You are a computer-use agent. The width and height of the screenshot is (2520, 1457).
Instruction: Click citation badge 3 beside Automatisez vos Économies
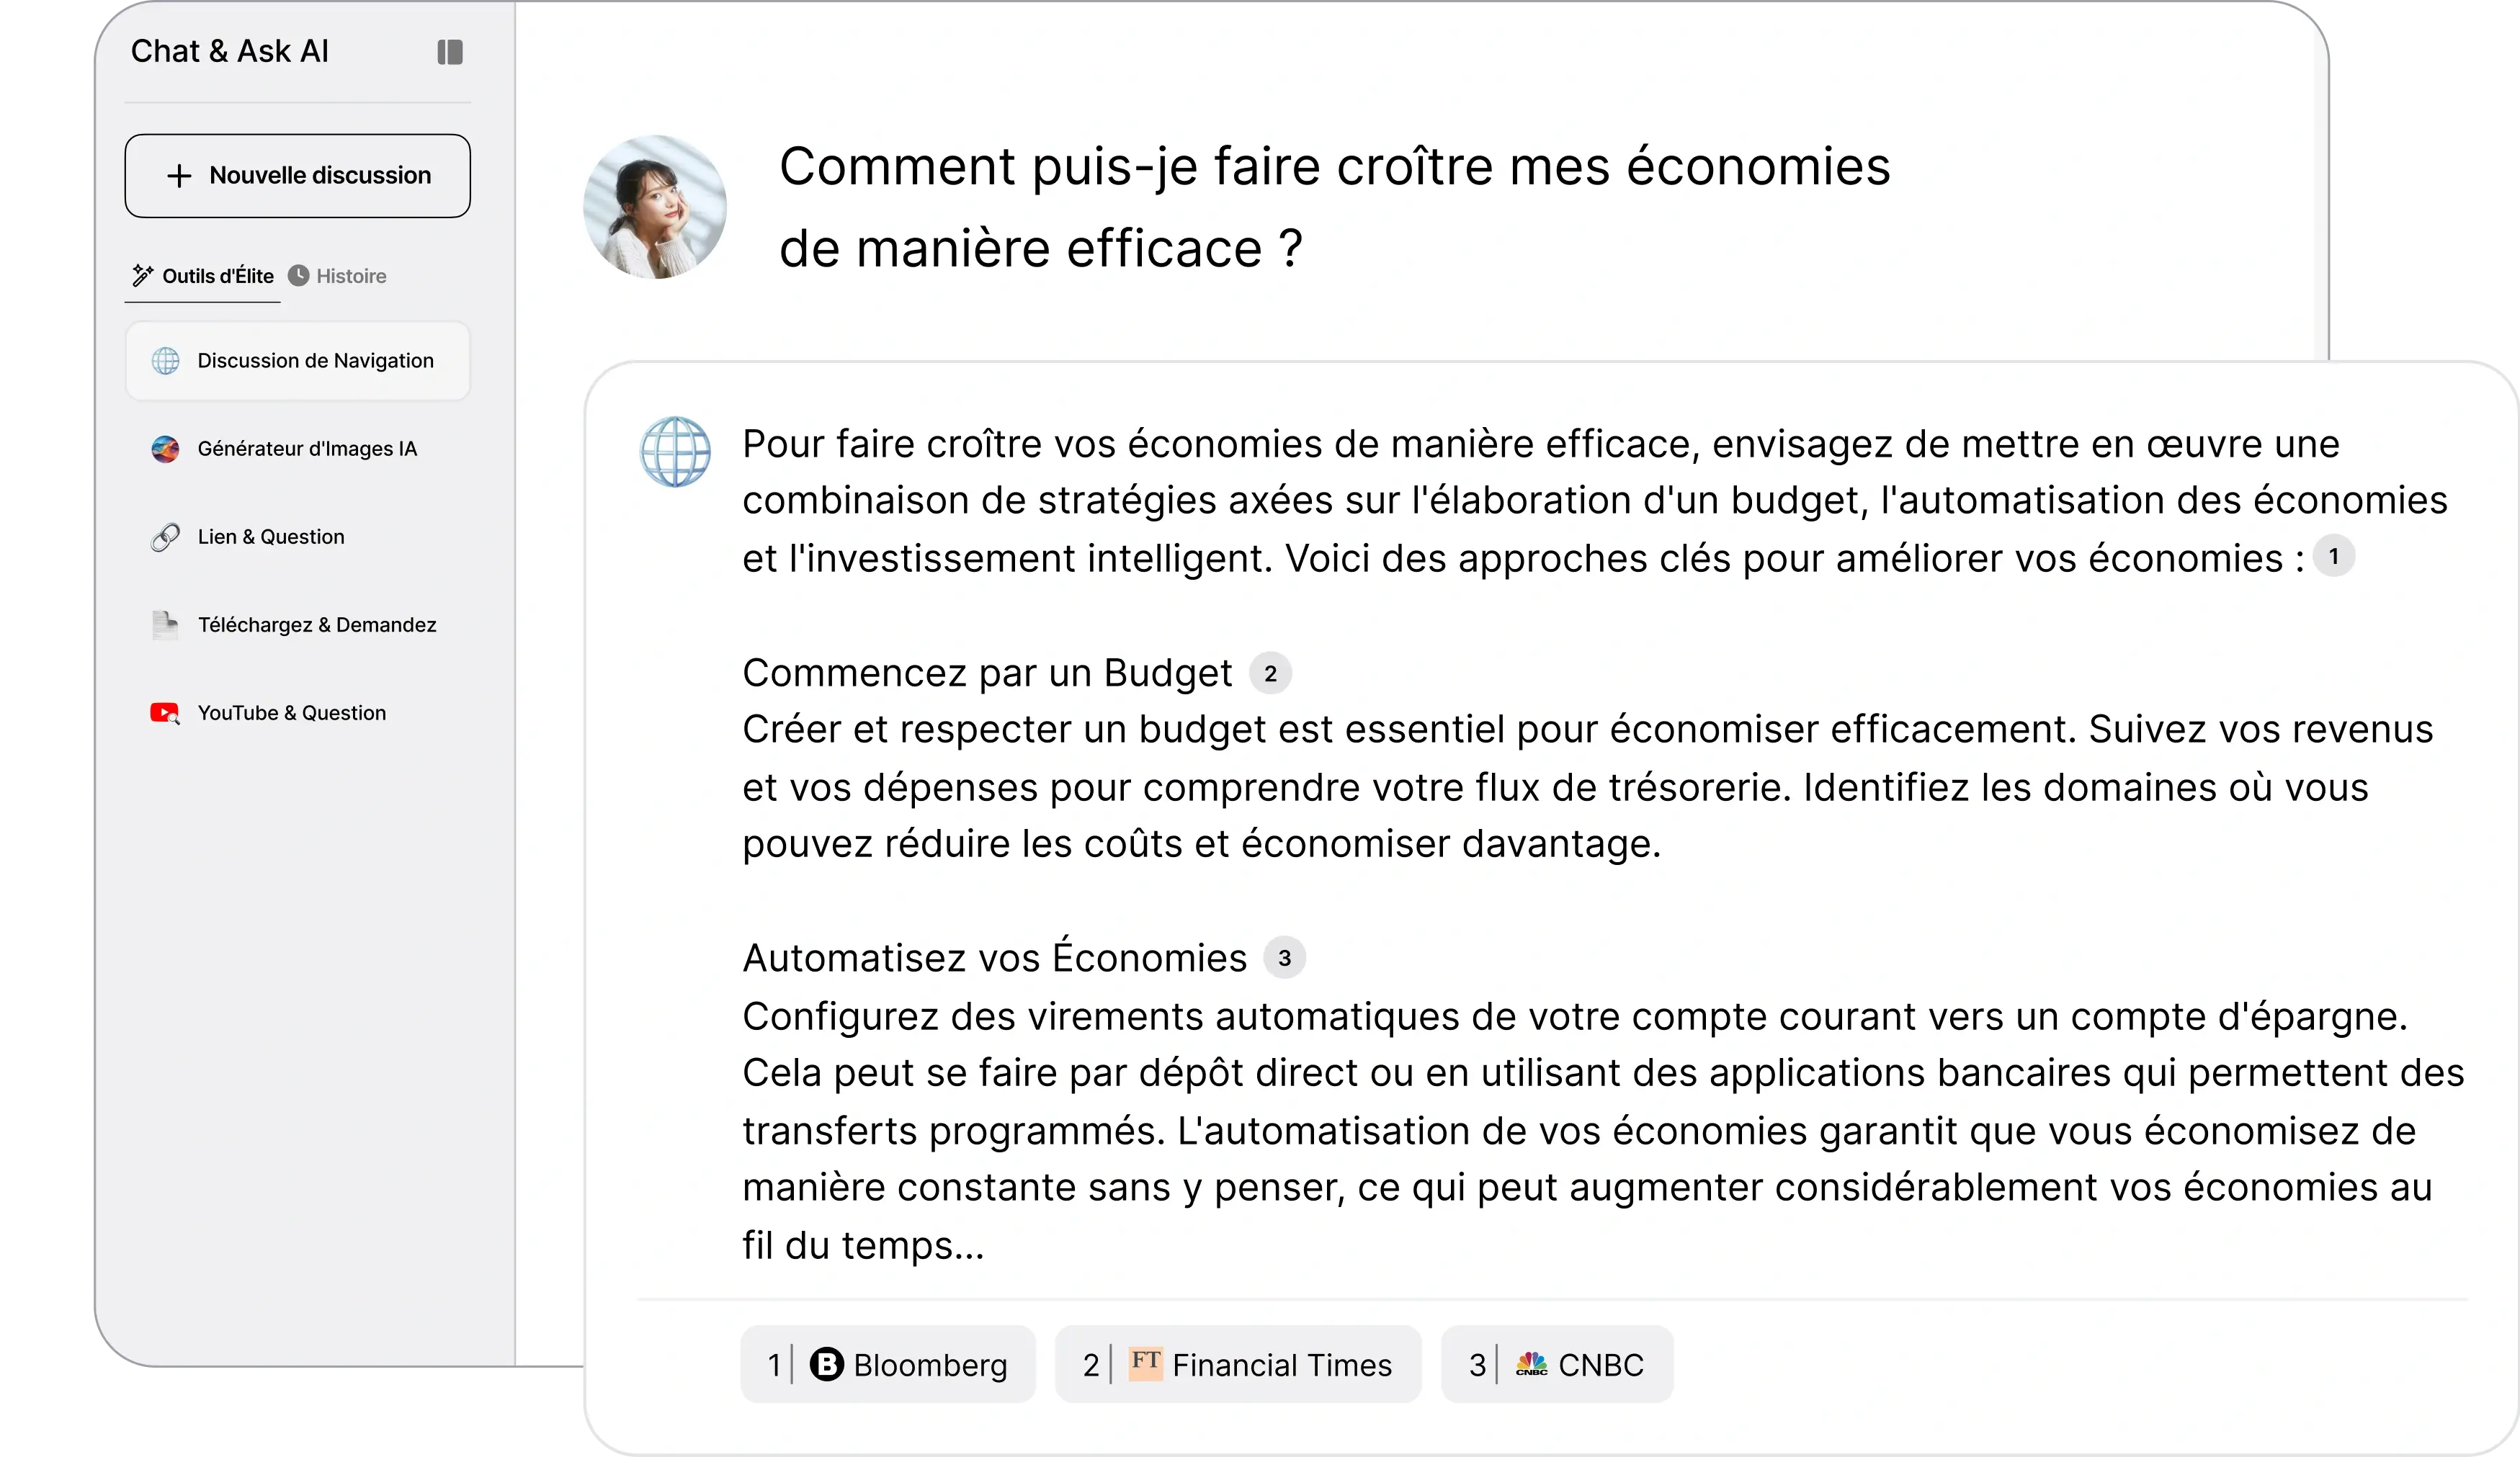1285,958
